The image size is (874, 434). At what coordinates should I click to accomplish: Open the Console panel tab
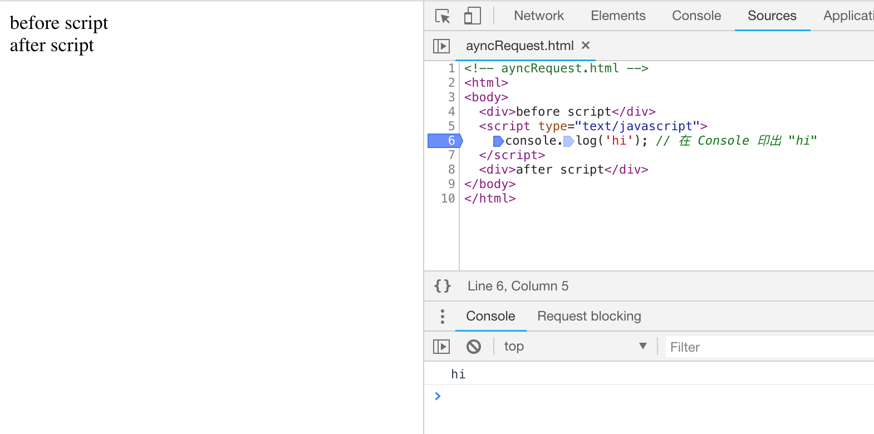click(x=696, y=16)
